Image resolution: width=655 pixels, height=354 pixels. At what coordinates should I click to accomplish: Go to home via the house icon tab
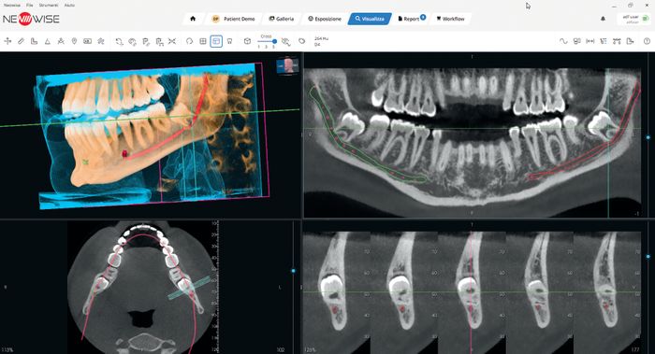tap(193, 19)
